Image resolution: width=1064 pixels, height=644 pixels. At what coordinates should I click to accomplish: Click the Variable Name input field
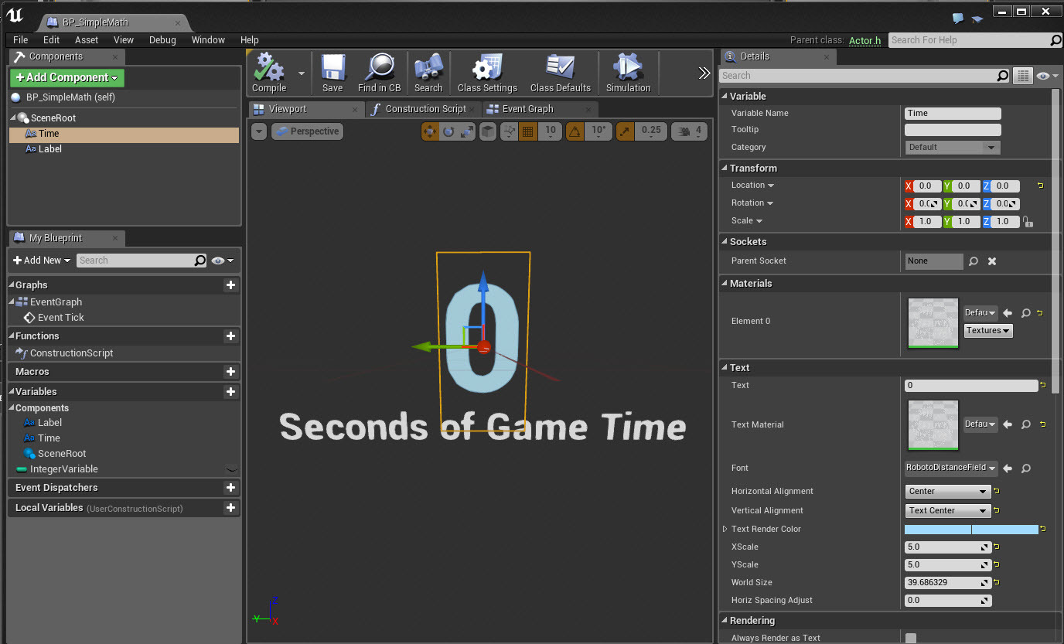pos(953,113)
